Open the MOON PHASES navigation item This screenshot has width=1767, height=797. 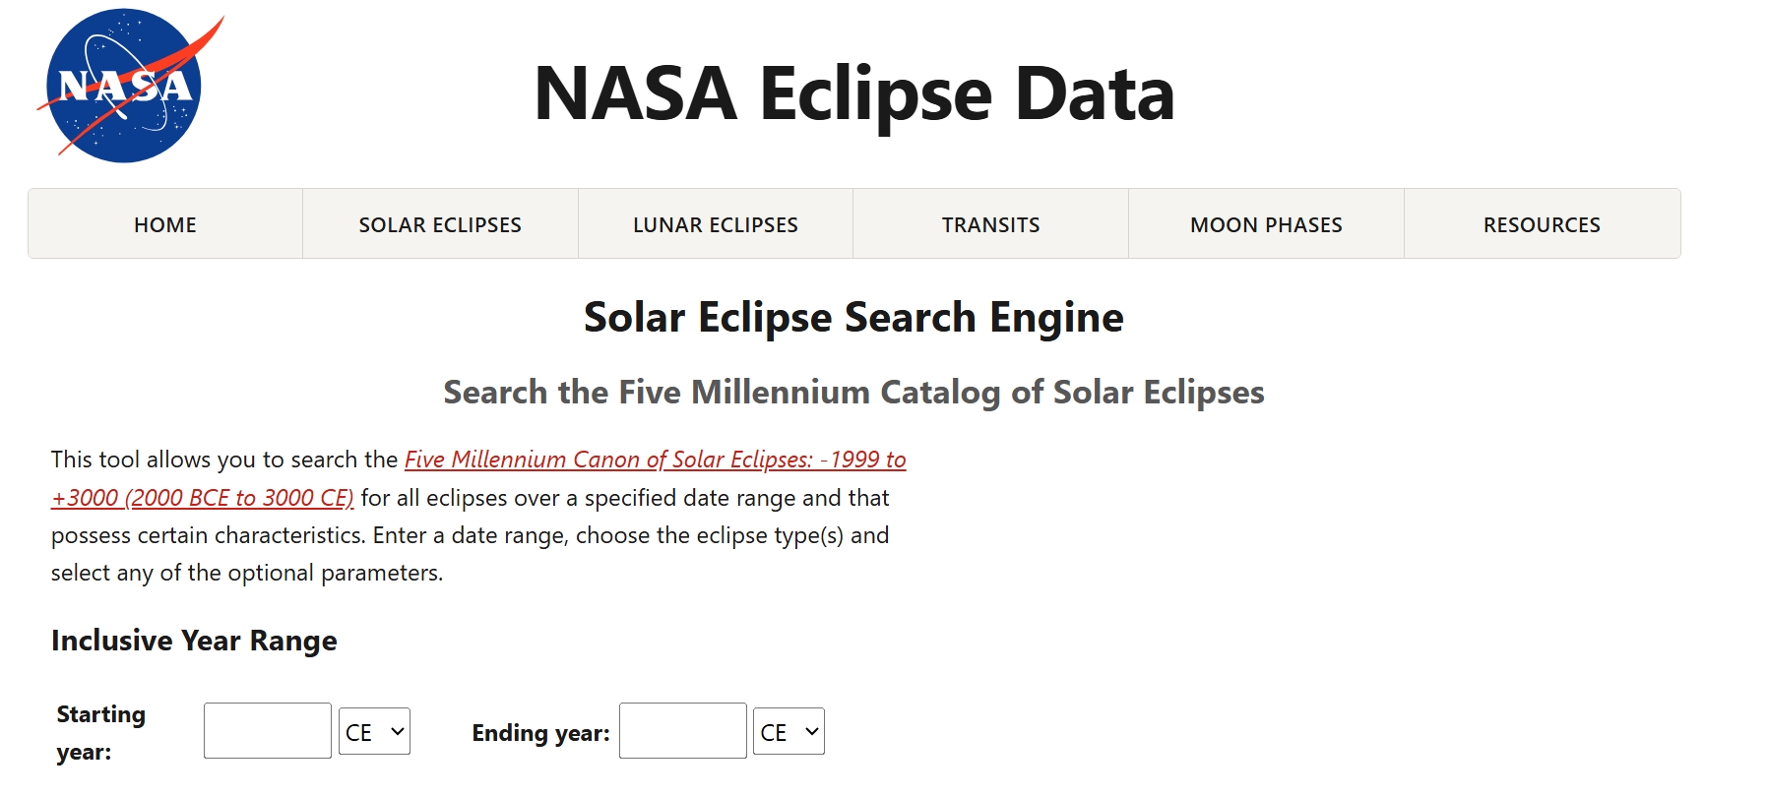(x=1266, y=224)
